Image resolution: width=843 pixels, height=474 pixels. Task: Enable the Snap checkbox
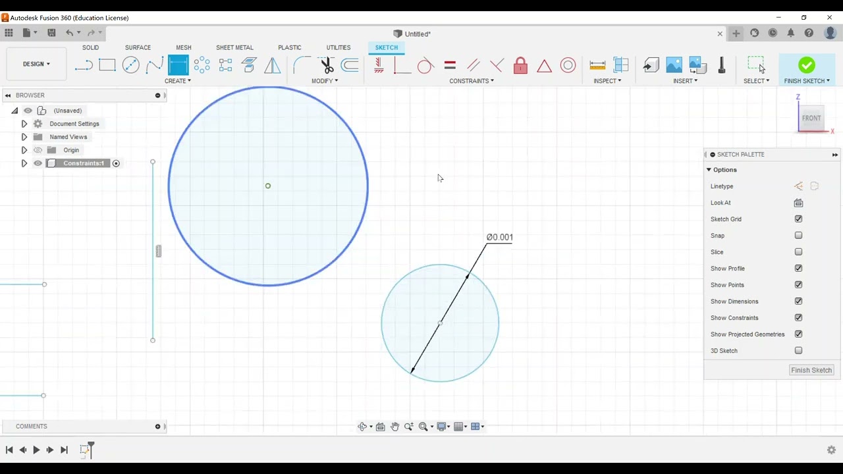tap(798, 236)
